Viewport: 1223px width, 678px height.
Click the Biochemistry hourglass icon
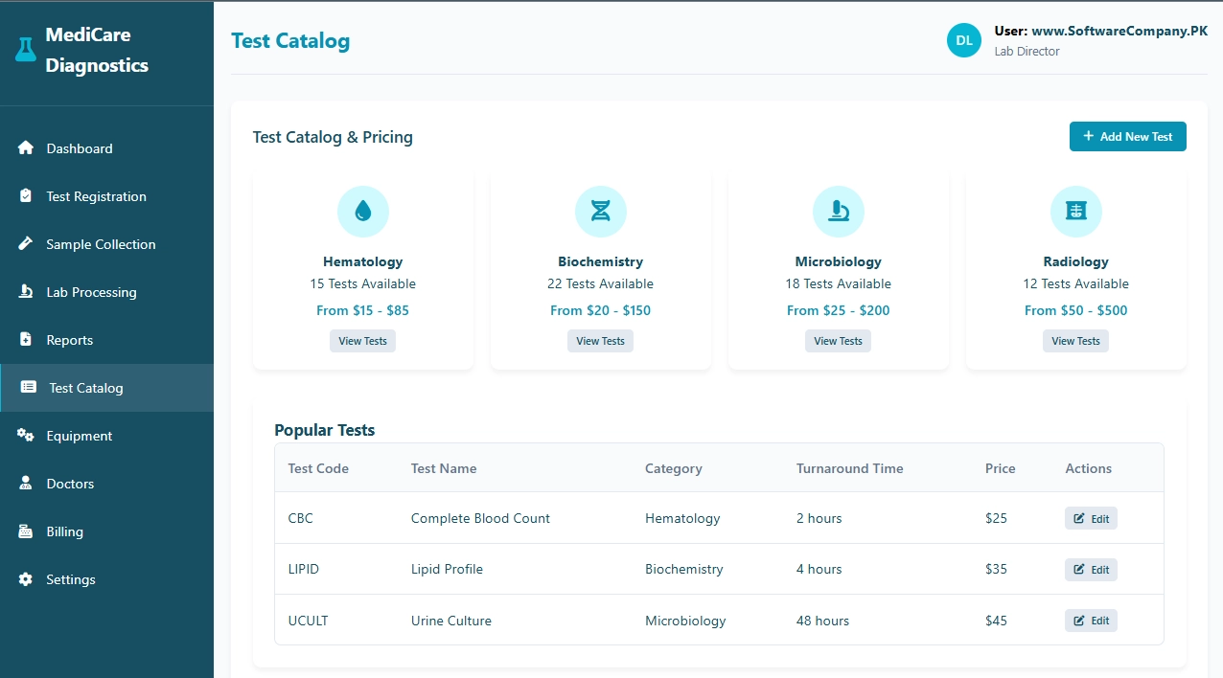tap(600, 211)
